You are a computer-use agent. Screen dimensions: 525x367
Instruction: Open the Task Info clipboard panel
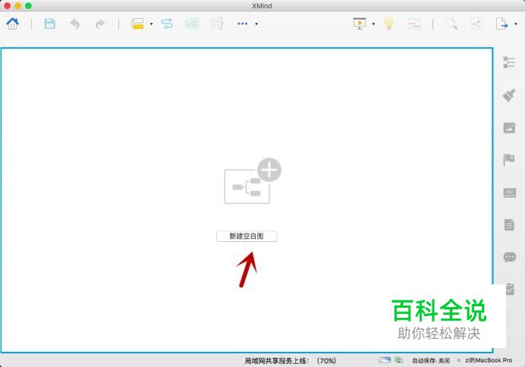(510, 289)
